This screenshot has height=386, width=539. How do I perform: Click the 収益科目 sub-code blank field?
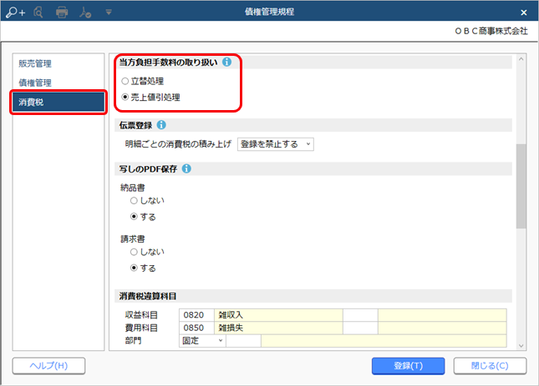360,315
